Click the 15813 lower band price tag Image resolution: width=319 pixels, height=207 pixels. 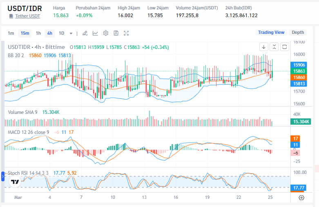point(299,84)
